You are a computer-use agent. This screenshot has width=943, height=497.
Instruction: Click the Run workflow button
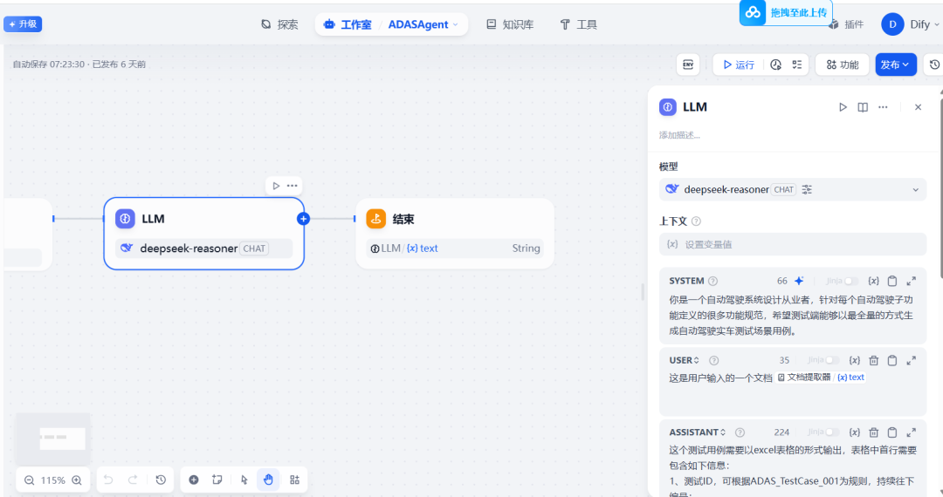(739, 65)
